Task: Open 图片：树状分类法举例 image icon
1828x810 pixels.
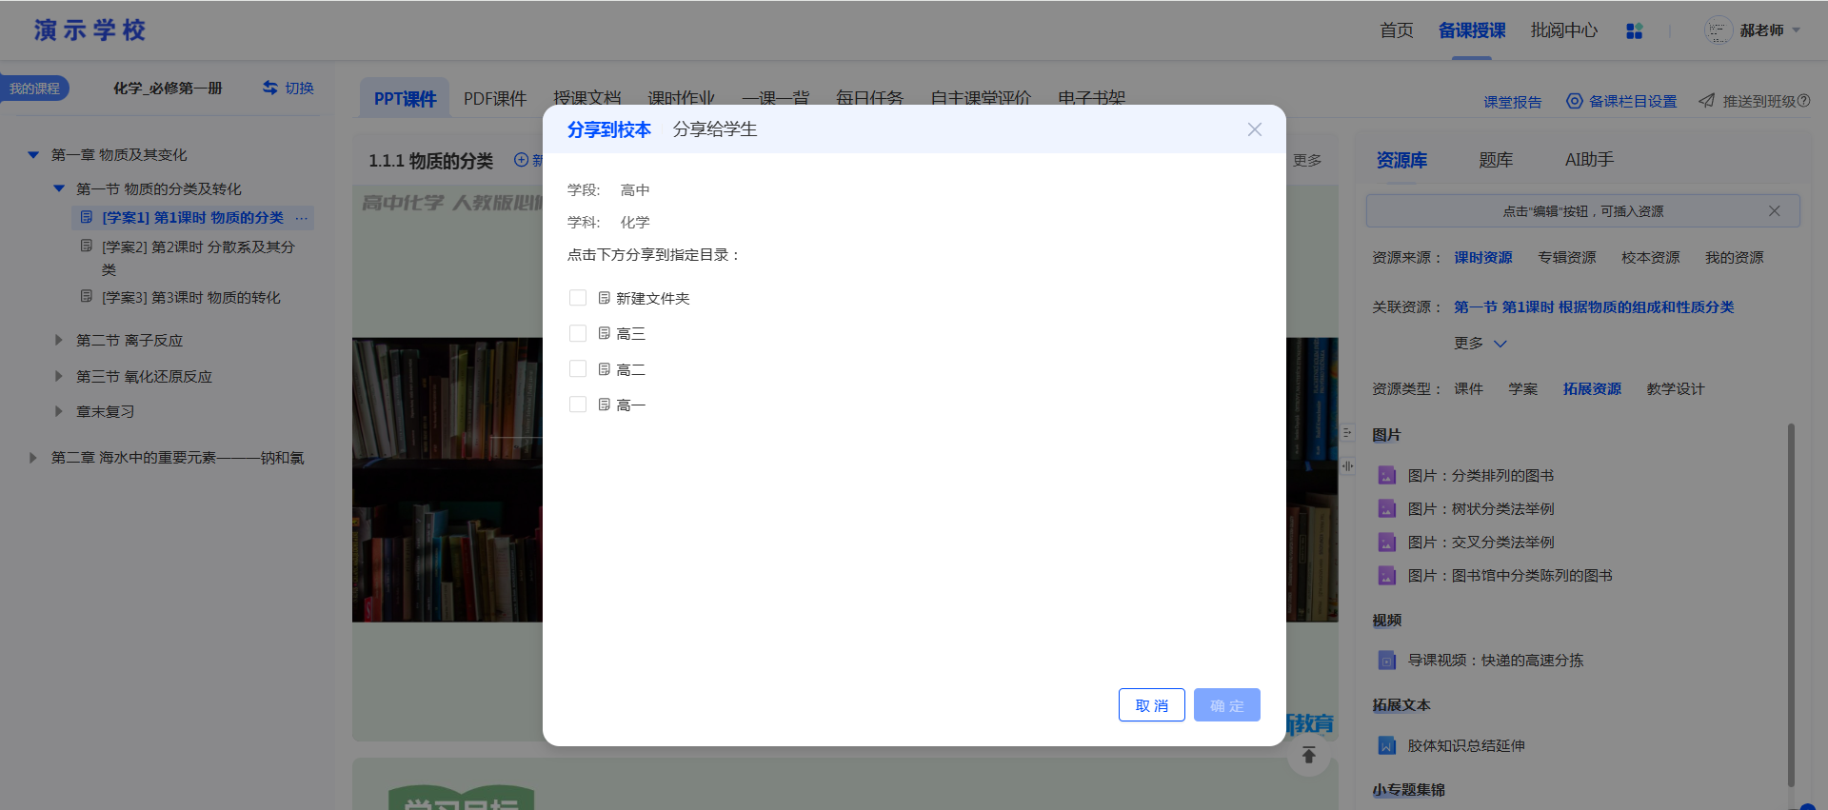Action: pos(1387,508)
